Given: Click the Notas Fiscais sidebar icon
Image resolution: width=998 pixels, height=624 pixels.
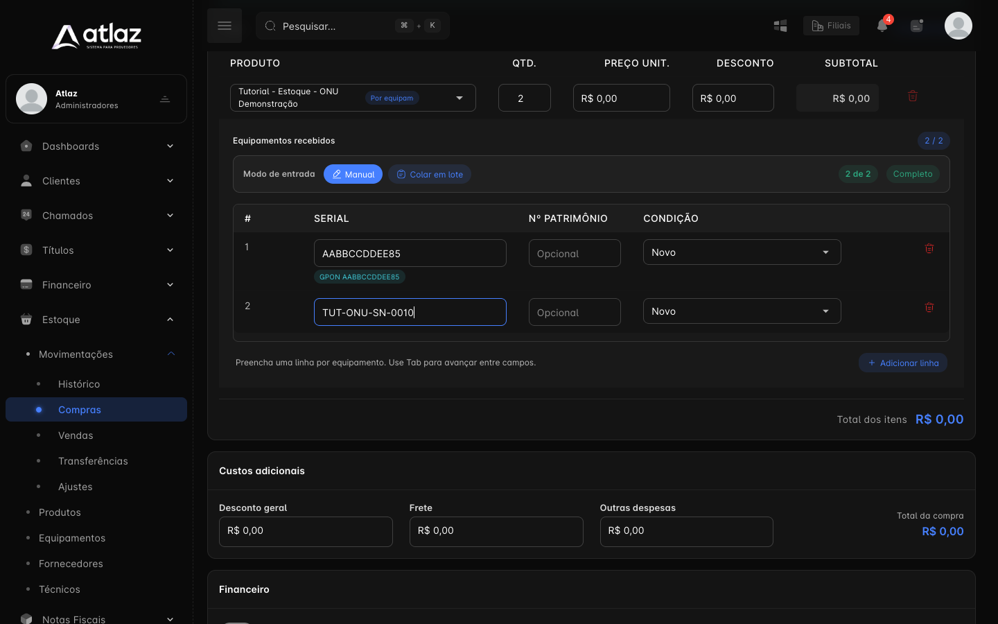Looking at the screenshot, I should 26,618.
